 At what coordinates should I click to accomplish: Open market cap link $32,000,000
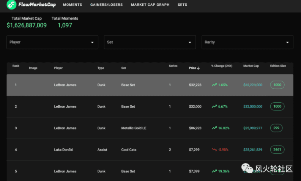(253, 106)
